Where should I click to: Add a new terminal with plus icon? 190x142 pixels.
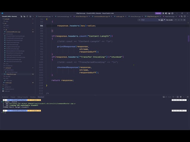(x=173, y=97)
